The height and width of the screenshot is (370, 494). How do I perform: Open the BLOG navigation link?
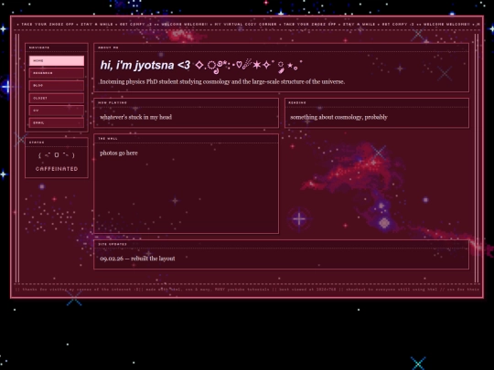pos(57,86)
